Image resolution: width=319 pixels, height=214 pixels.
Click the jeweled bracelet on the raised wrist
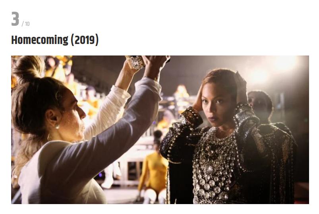tap(136, 62)
